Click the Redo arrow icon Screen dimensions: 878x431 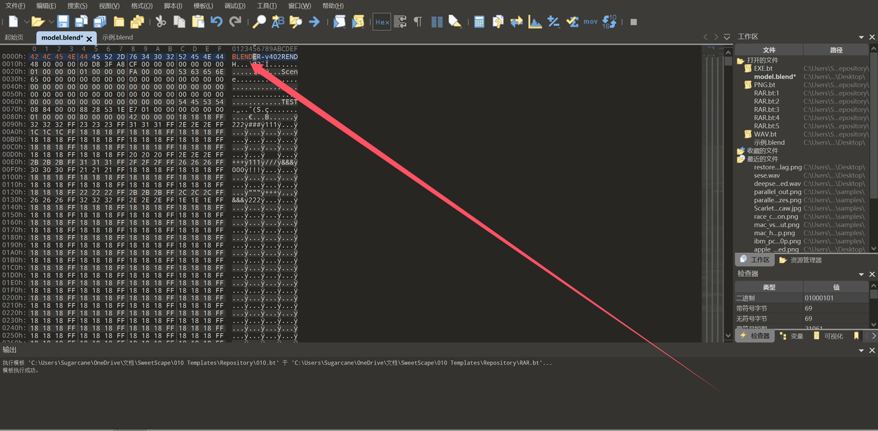[x=235, y=22]
